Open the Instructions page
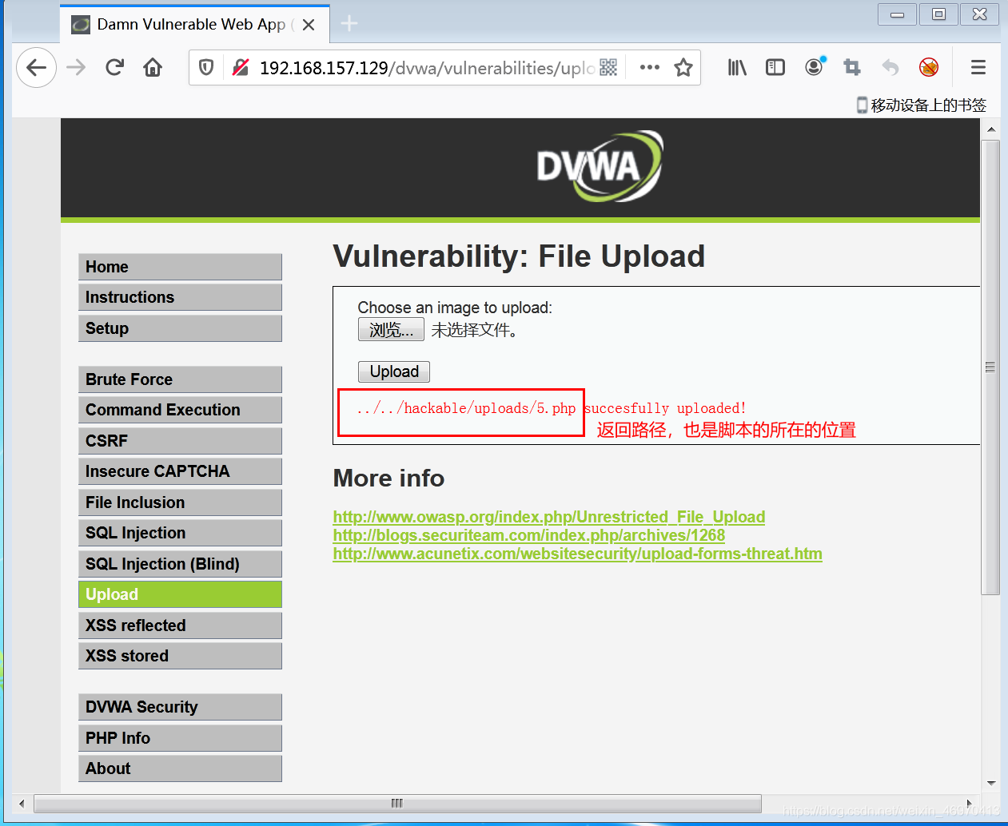Image resolution: width=1008 pixels, height=826 pixels. 180,297
